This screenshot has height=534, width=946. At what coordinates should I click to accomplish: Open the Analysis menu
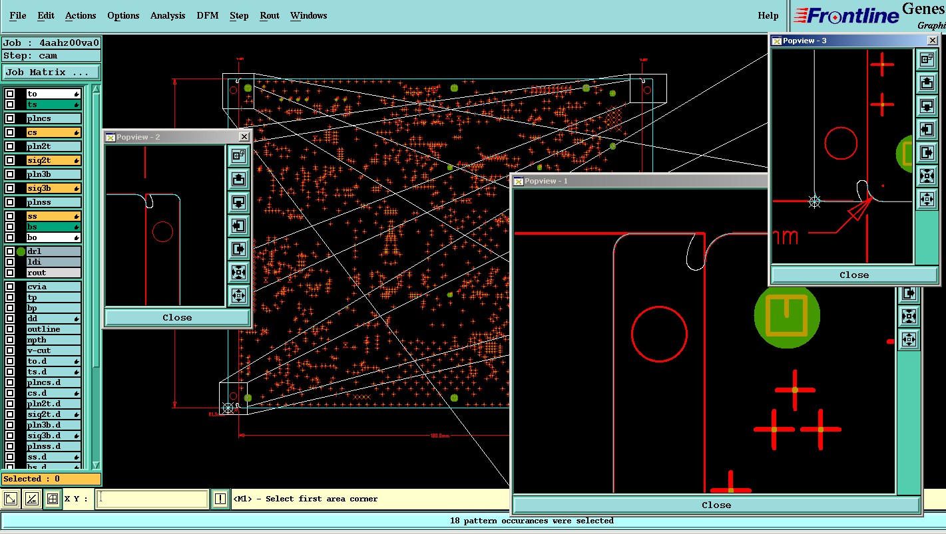[168, 15]
